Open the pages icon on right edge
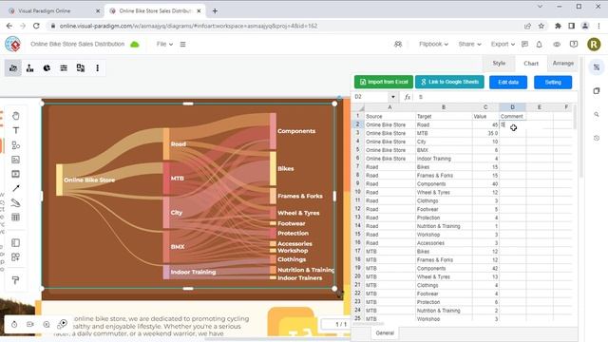The width and height of the screenshot is (608, 342). (x=597, y=91)
